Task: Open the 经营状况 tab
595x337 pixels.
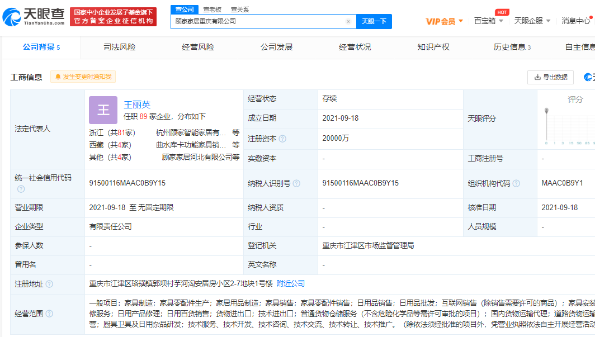Action: (x=355, y=48)
